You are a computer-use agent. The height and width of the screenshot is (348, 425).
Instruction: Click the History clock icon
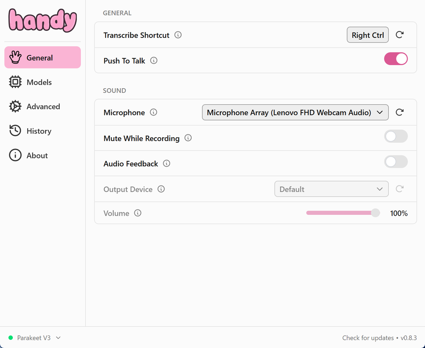pos(15,131)
